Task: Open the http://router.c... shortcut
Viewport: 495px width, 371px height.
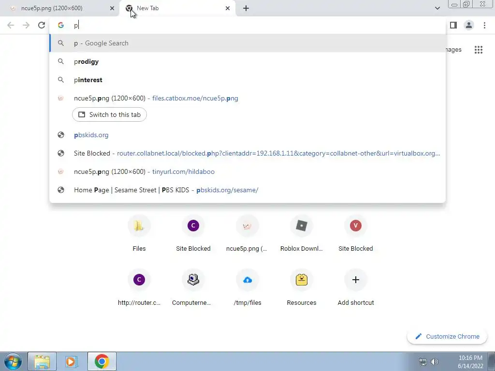Action: coord(139,288)
